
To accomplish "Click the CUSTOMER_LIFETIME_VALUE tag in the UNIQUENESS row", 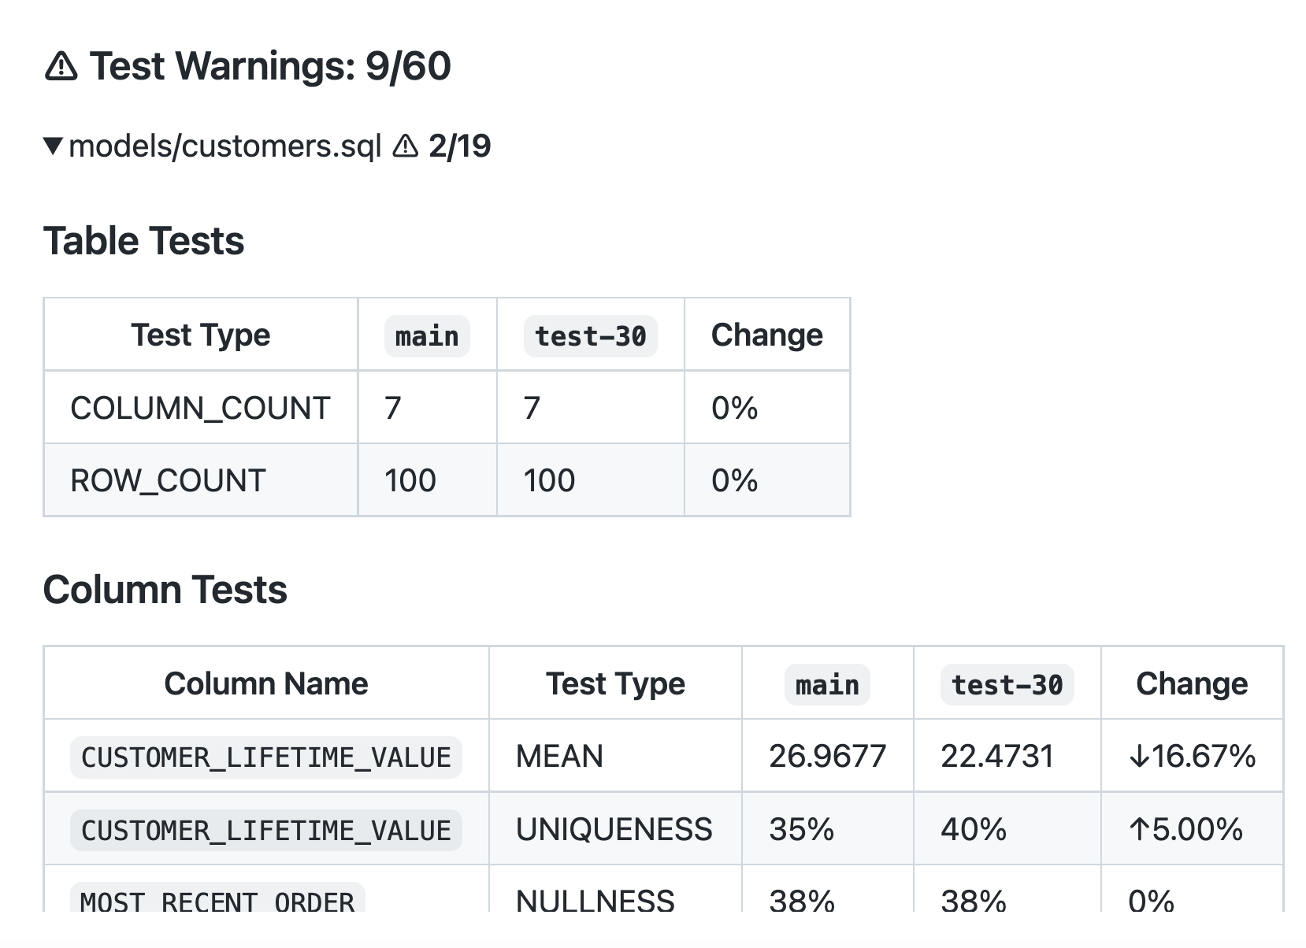I will click(x=266, y=831).
